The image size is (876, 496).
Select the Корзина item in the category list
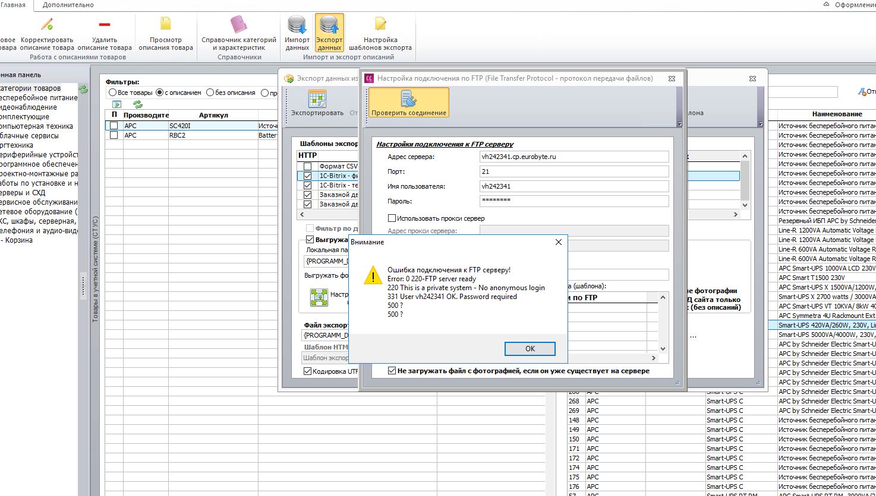pyautogui.click(x=17, y=240)
